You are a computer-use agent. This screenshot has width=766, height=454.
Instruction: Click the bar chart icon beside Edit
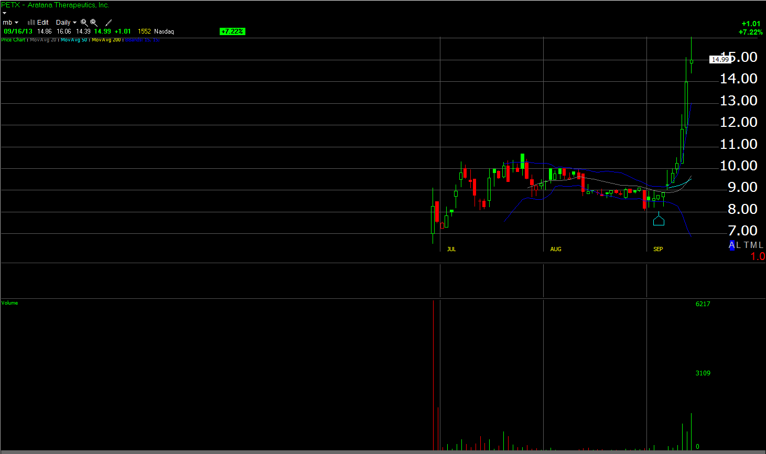tap(31, 23)
